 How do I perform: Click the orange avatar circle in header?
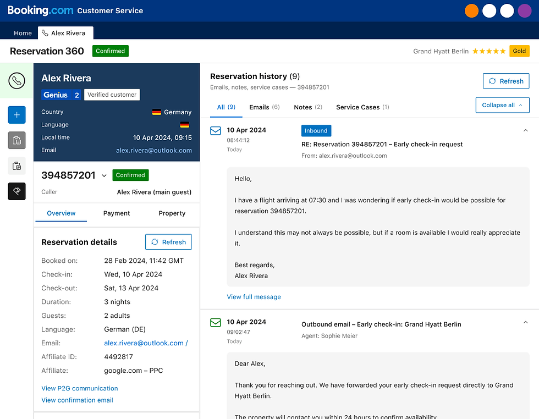472,10
